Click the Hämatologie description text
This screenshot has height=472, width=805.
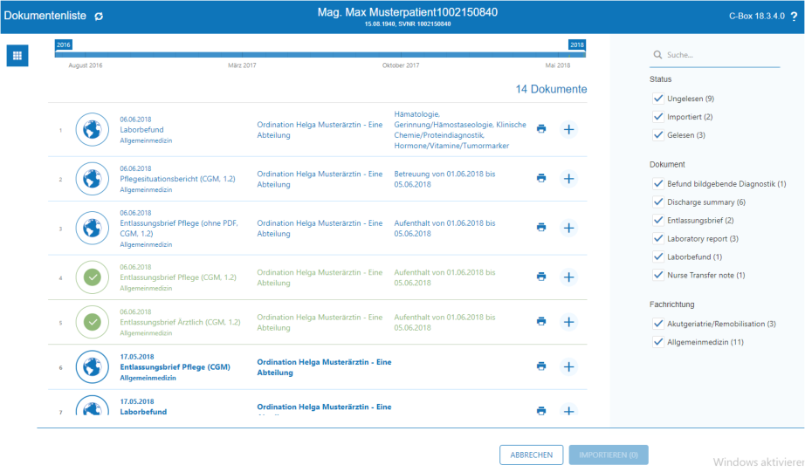pyautogui.click(x=460, y=130)
